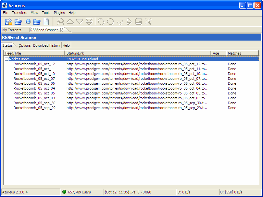
Task: Sort by the Status/Link column header
Action: pos(138,53)
